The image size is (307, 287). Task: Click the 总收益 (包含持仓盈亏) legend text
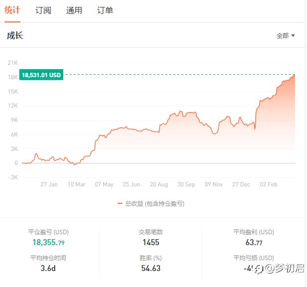point(154,204)
